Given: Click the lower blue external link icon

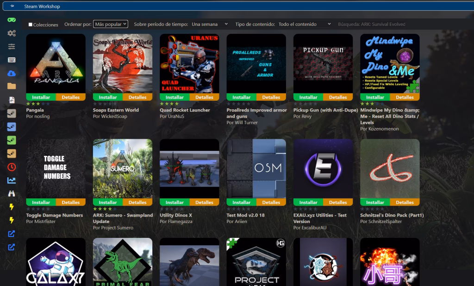Looking at the screenshot, I should 12,247.
